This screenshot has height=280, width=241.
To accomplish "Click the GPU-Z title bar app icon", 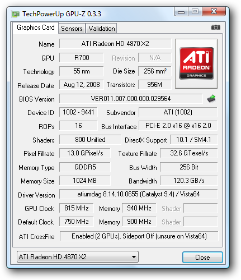I will pos(16,14).
